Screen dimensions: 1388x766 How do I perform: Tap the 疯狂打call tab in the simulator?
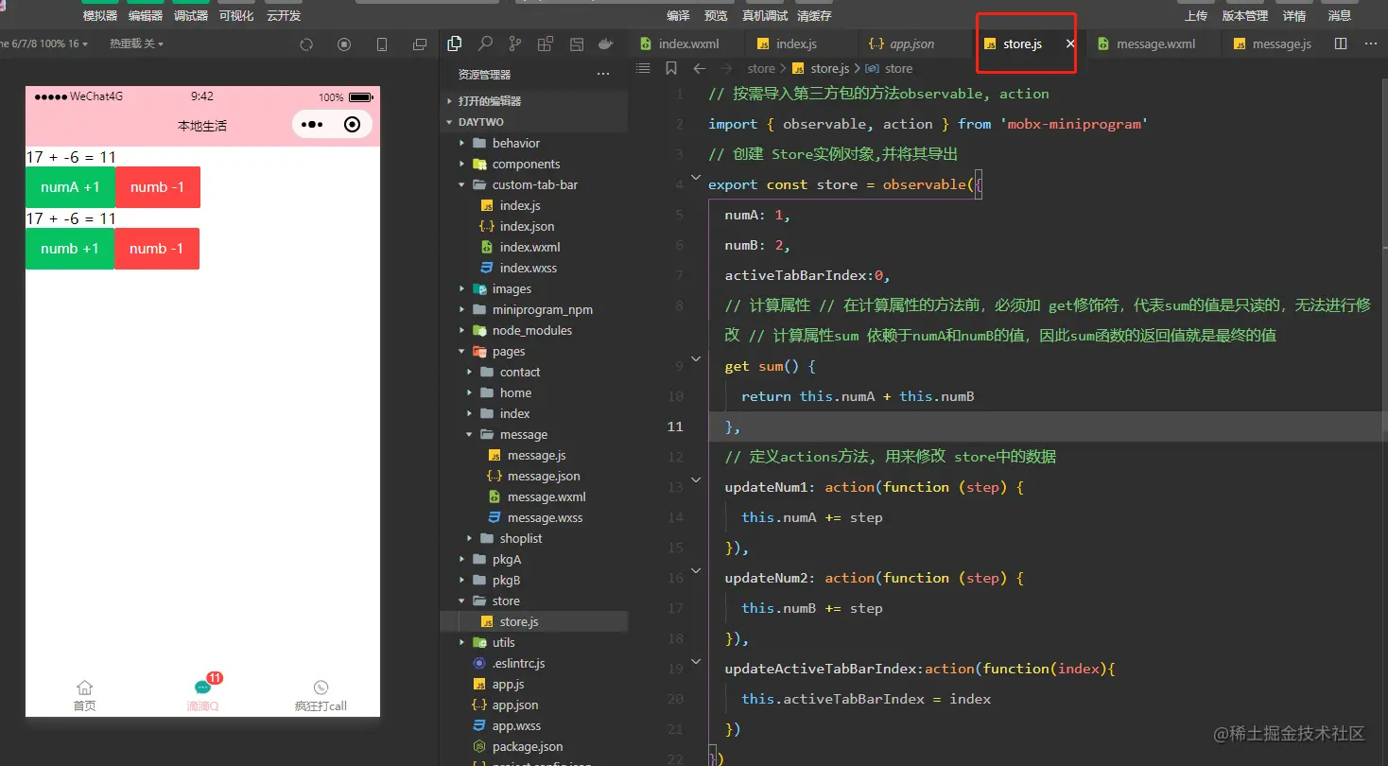point(321,695)
